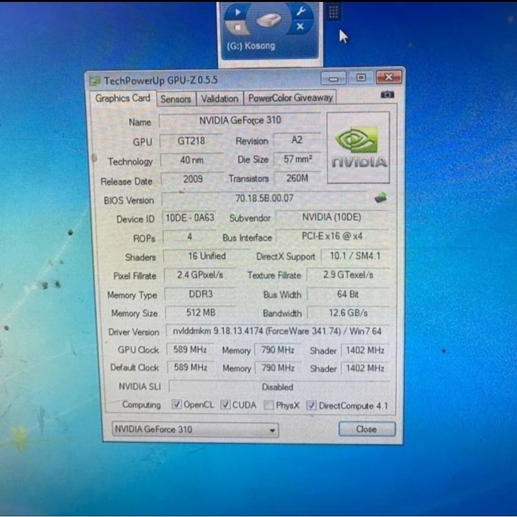Switch to the Graphics Card tab
The image size is (517, 517).
123,98
